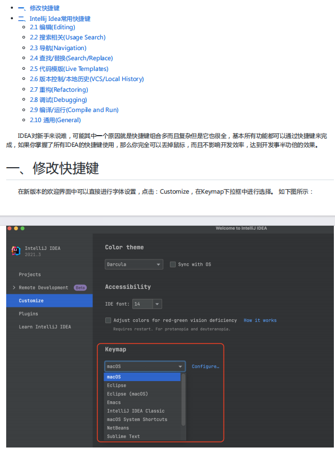Select IntelliJ IDEA Classic keymap option
Screen dimensions: 335x452
[142, 411]
